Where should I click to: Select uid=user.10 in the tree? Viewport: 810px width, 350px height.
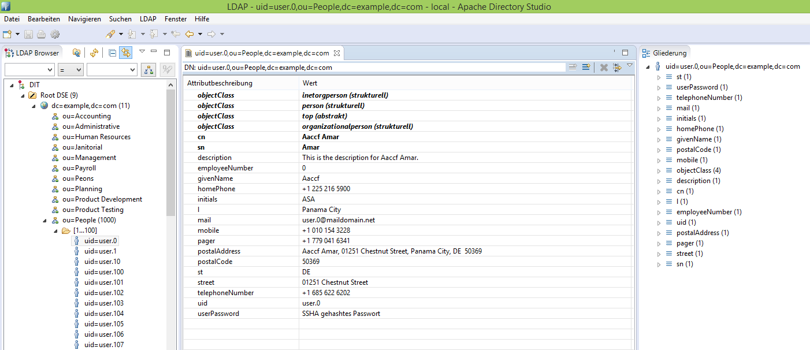(x=102, y=262)
